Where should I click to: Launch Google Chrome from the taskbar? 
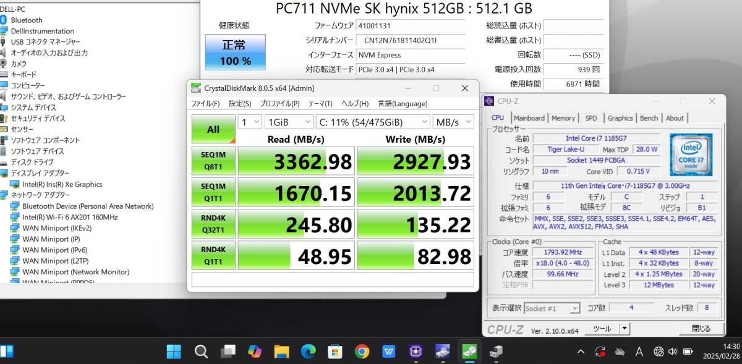[362, 352]
